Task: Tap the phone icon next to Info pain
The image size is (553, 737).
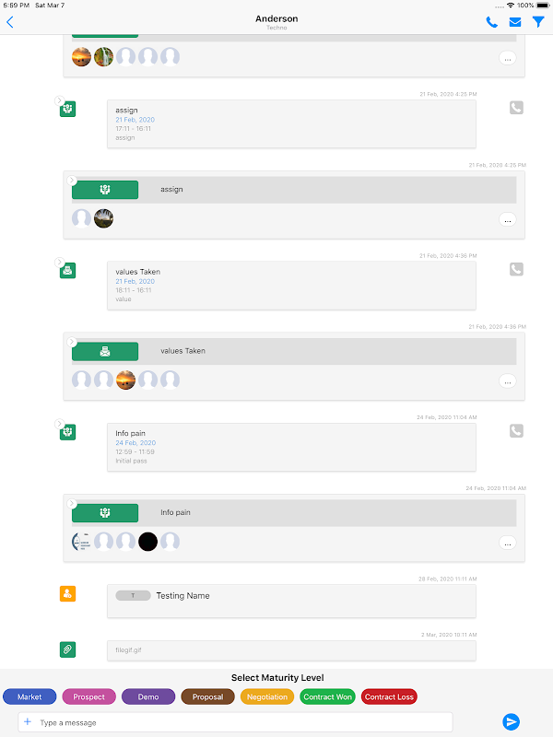Action: click(516, 430)
